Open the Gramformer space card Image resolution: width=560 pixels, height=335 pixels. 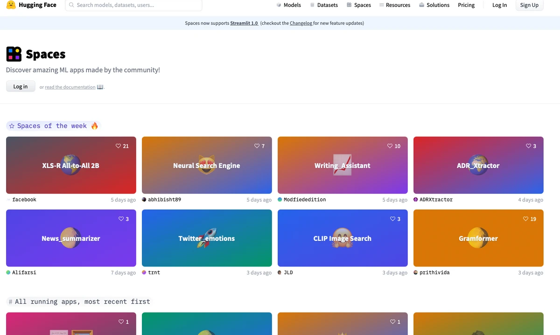coord(478,238)
